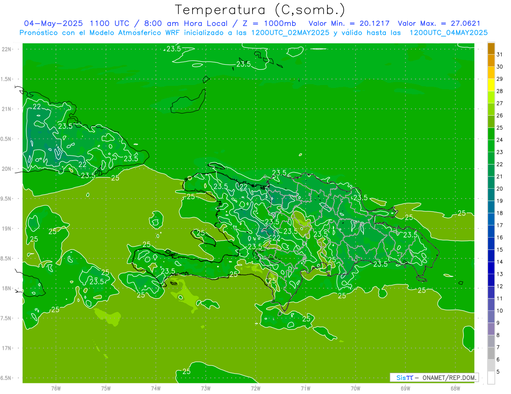Click the '19N' latitude axis label
Screen dimensions: 511x394
(6, 229)
